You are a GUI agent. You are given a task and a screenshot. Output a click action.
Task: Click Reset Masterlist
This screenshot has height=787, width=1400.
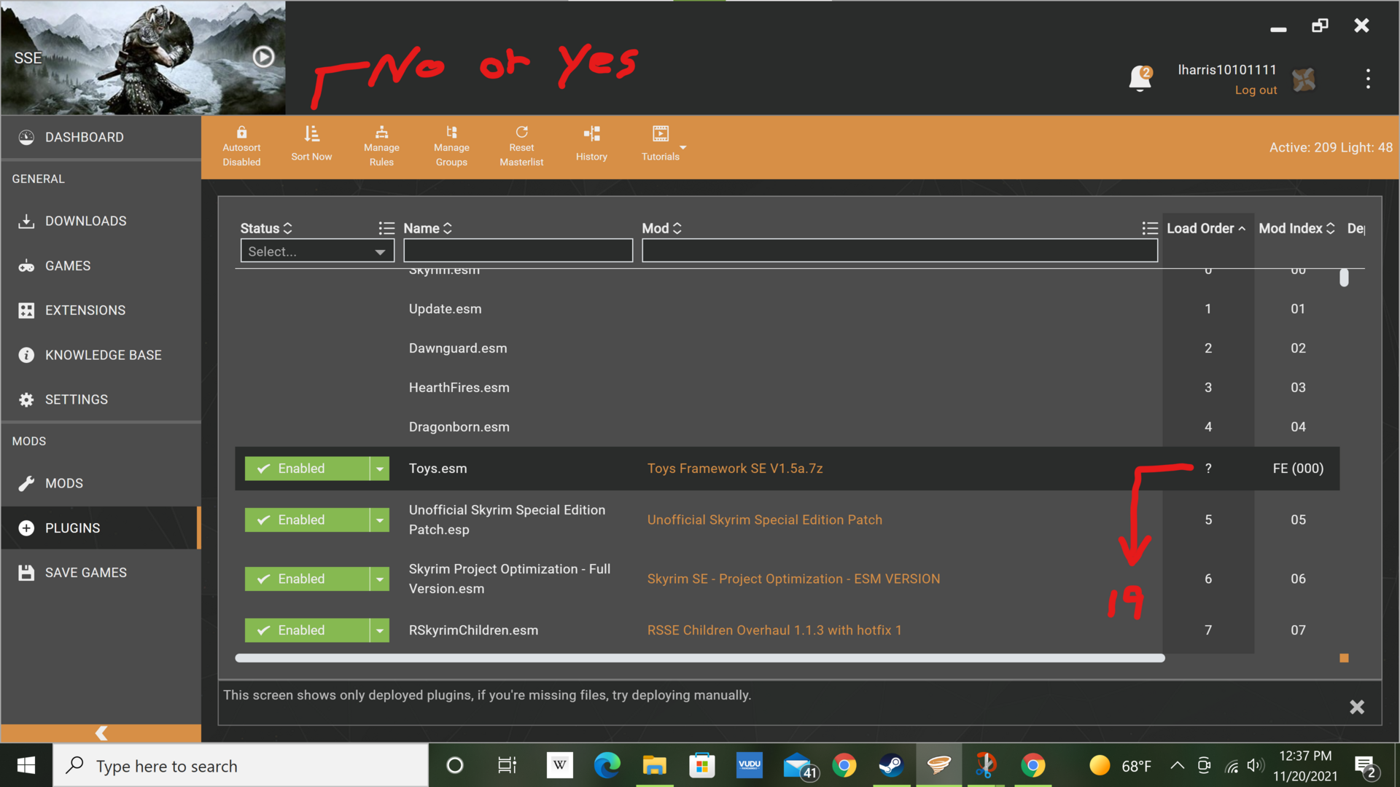[x=521, y=146]
